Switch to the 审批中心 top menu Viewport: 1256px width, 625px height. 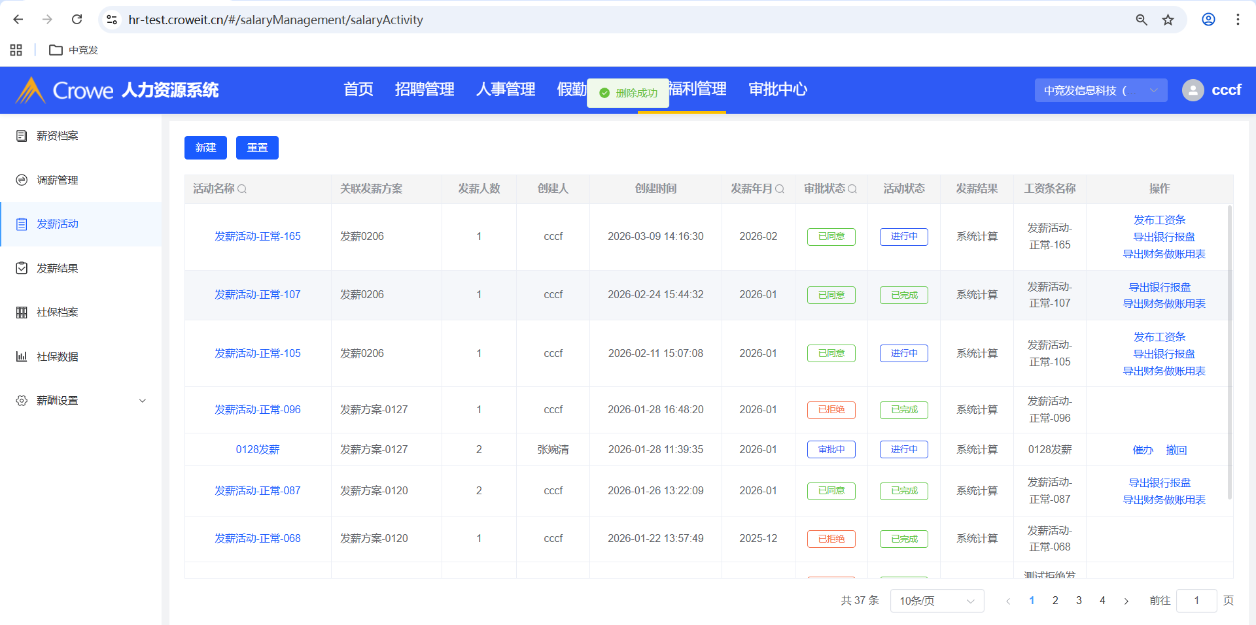coord(778,90)
